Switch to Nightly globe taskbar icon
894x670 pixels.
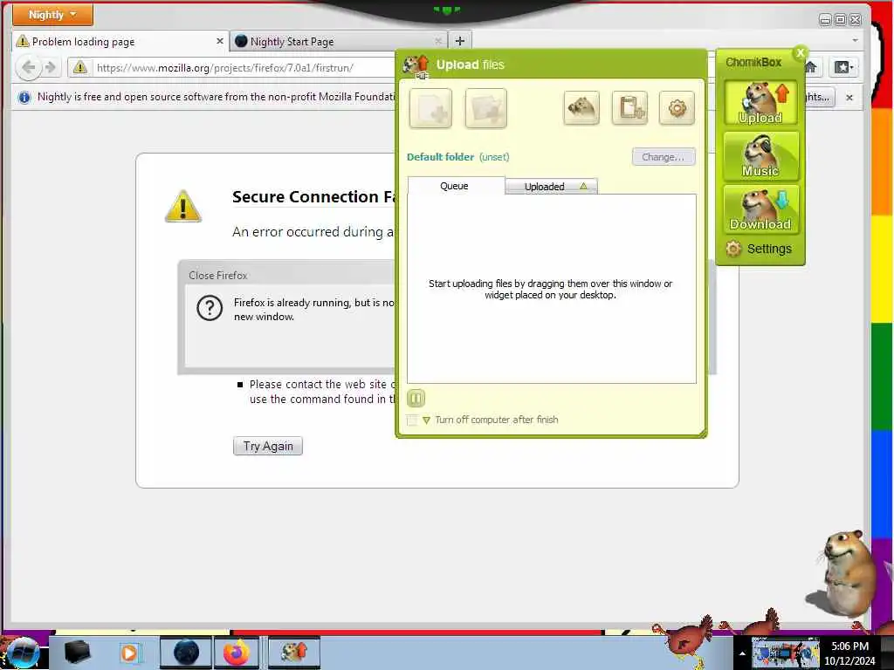186,653
